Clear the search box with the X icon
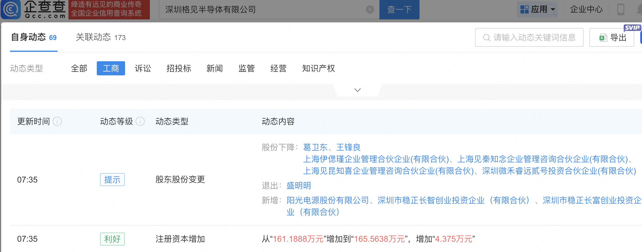Image resolution: width=642 pixels, height=252 pixels. pyautogui.click(x=370, y=10)
